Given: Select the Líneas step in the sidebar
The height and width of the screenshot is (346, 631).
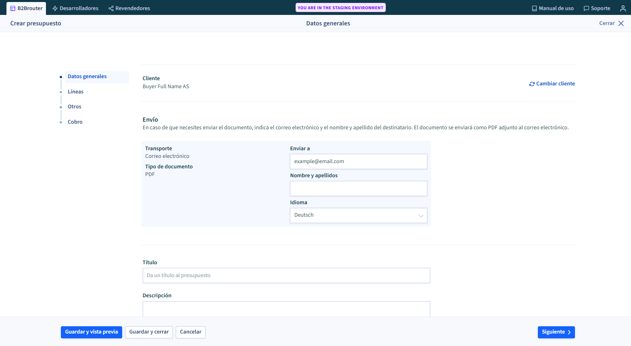Looking at the screenshot, I should tap(75, 91).
